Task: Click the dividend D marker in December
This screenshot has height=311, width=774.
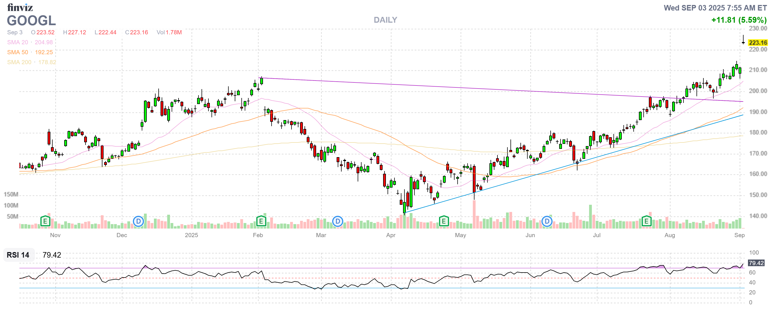Action: [x=138, y=222]
